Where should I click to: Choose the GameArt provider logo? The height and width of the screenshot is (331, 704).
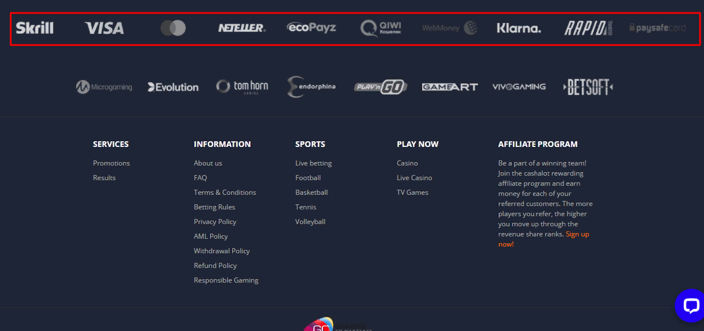click(x=450, y=87)
